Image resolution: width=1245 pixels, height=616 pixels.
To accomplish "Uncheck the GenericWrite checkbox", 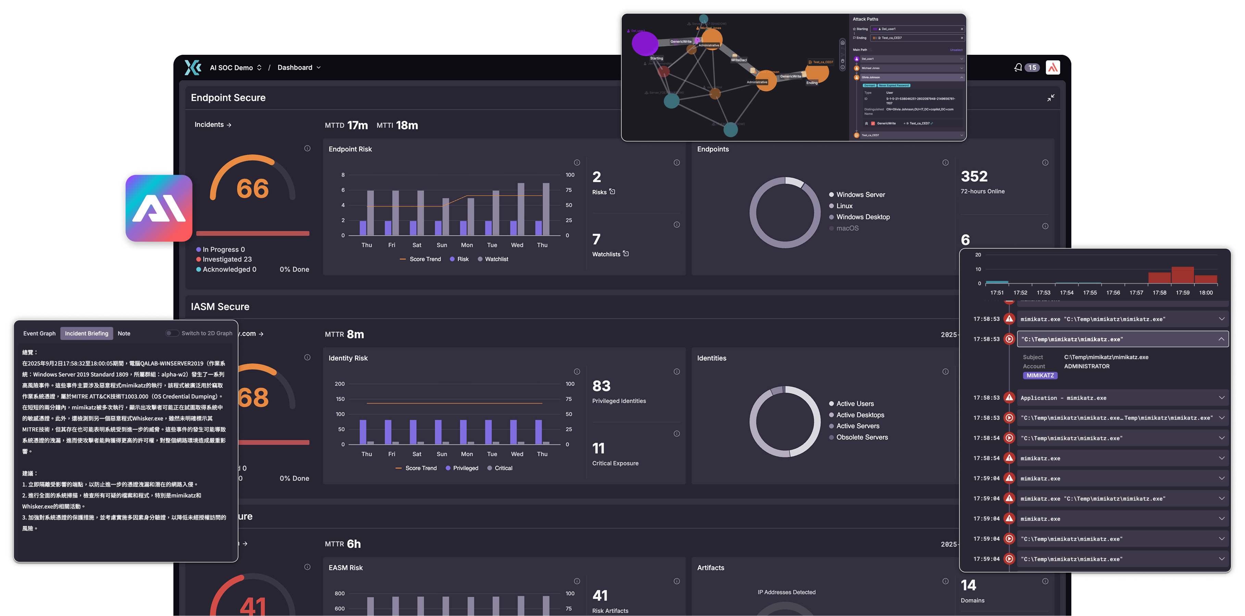I will point(873,124).
